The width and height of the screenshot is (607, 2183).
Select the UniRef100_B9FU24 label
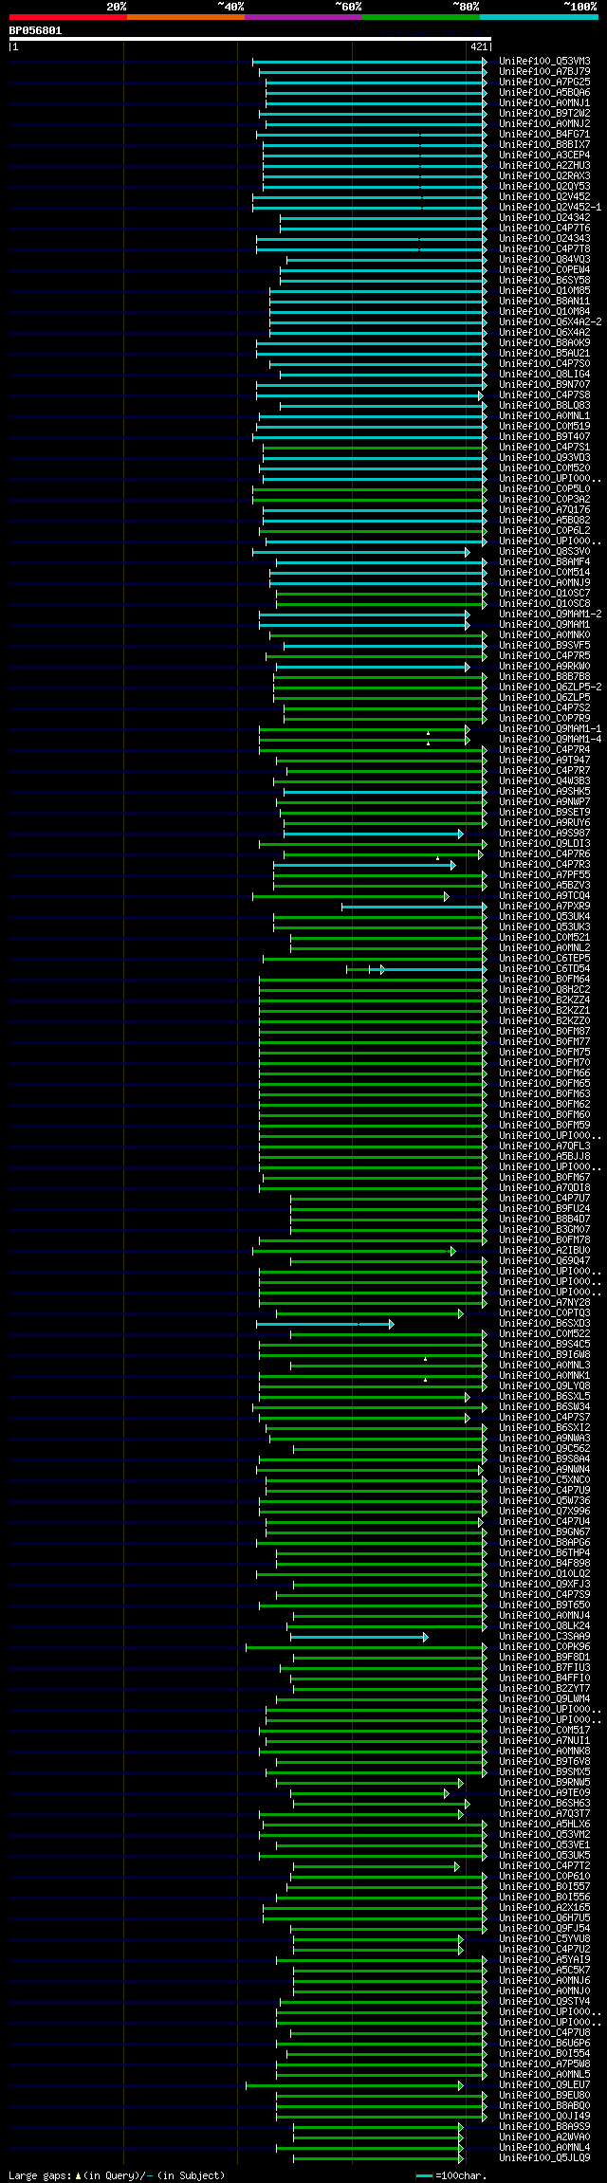coord(544,1209)
